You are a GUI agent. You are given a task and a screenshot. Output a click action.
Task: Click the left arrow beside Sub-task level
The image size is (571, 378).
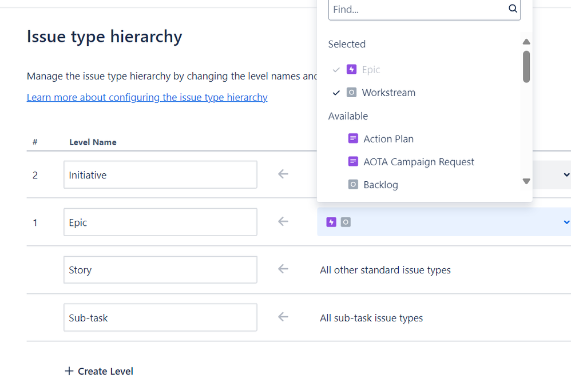click(x=283, y=317)
